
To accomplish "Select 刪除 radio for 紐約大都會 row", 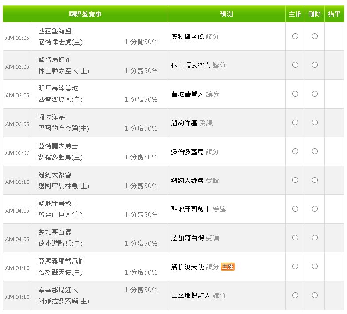I will pyautogui.click(x=315, y=180).
